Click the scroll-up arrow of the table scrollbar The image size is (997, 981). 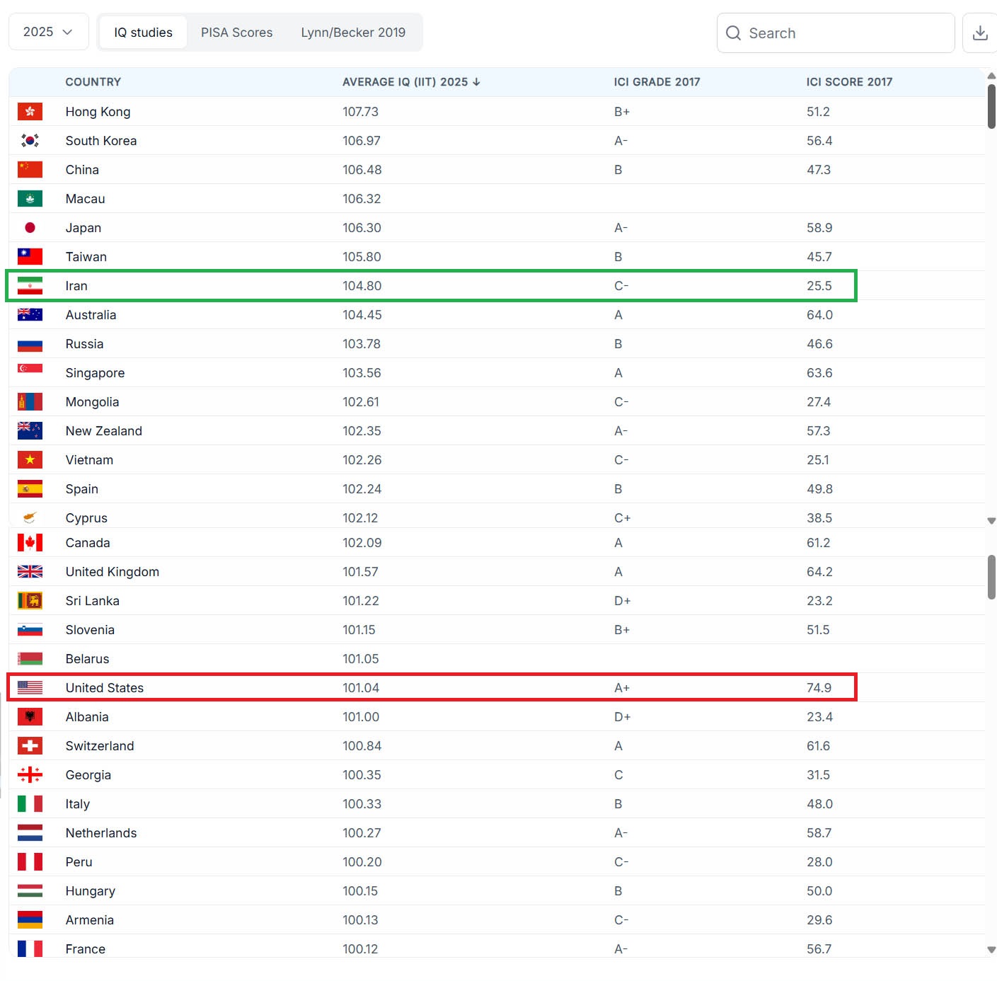(x=991, y=76)
